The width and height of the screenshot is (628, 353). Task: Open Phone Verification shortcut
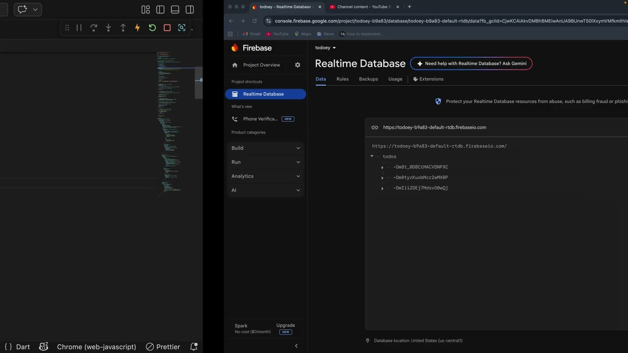263,119
